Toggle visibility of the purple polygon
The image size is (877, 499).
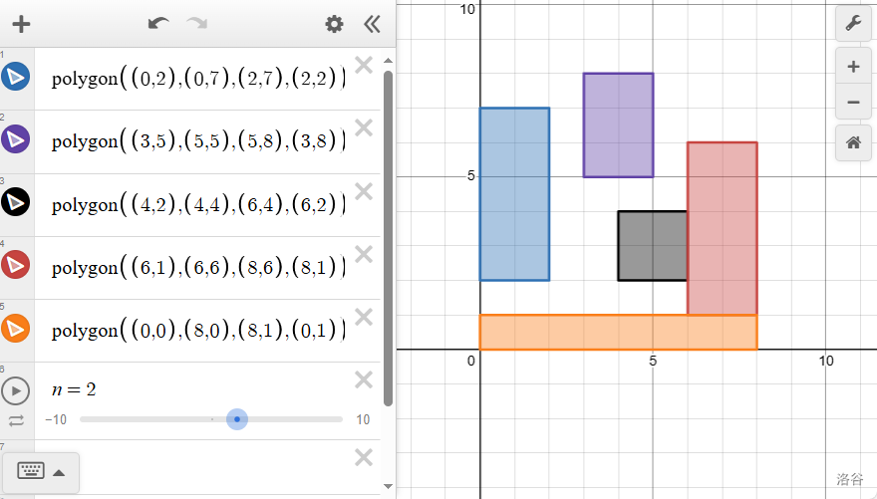click(x=16, y=139)
